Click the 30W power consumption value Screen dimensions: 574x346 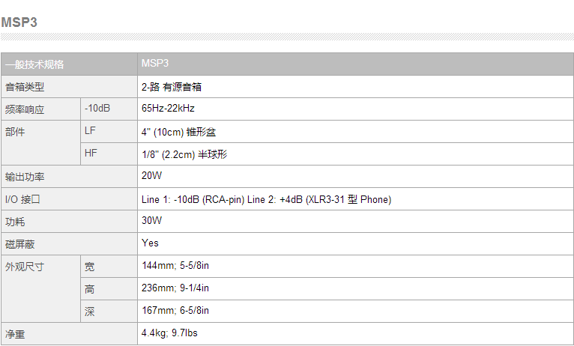[151, 220]
